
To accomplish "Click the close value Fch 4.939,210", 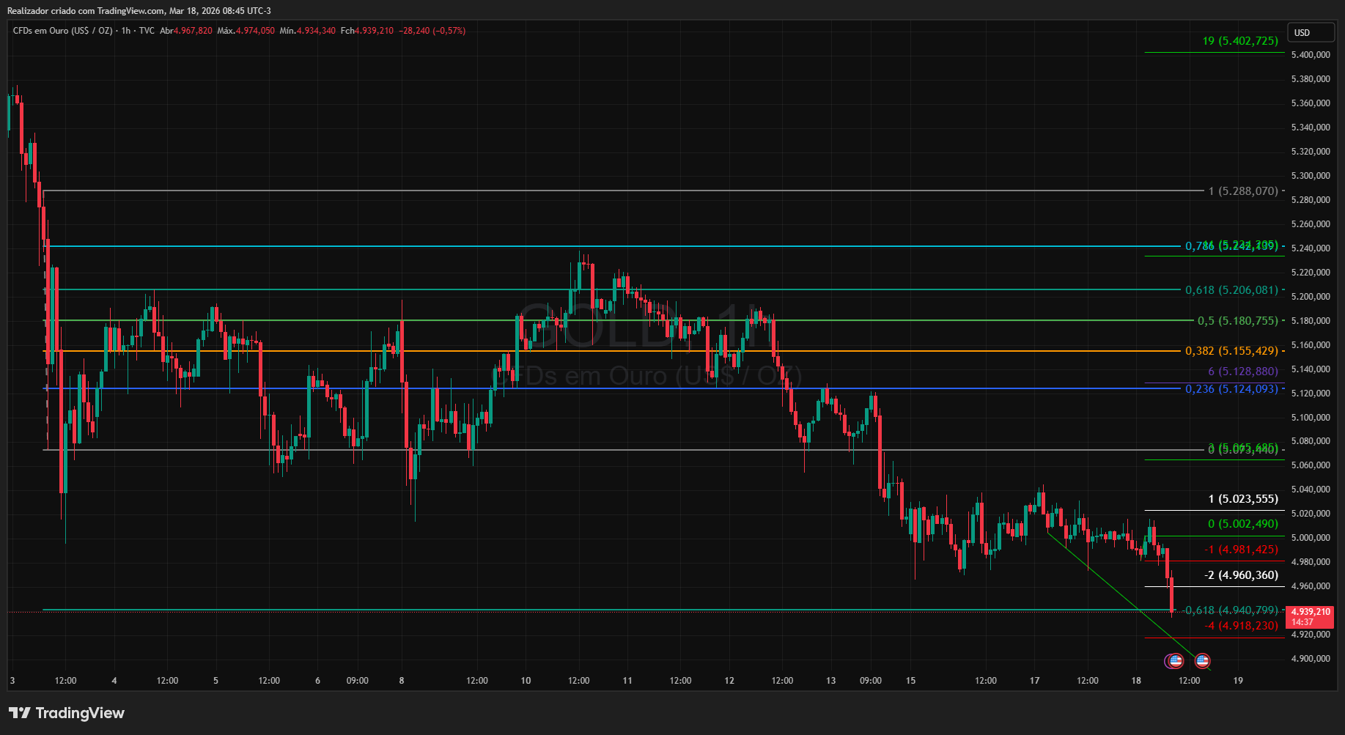I will [367, 31].
